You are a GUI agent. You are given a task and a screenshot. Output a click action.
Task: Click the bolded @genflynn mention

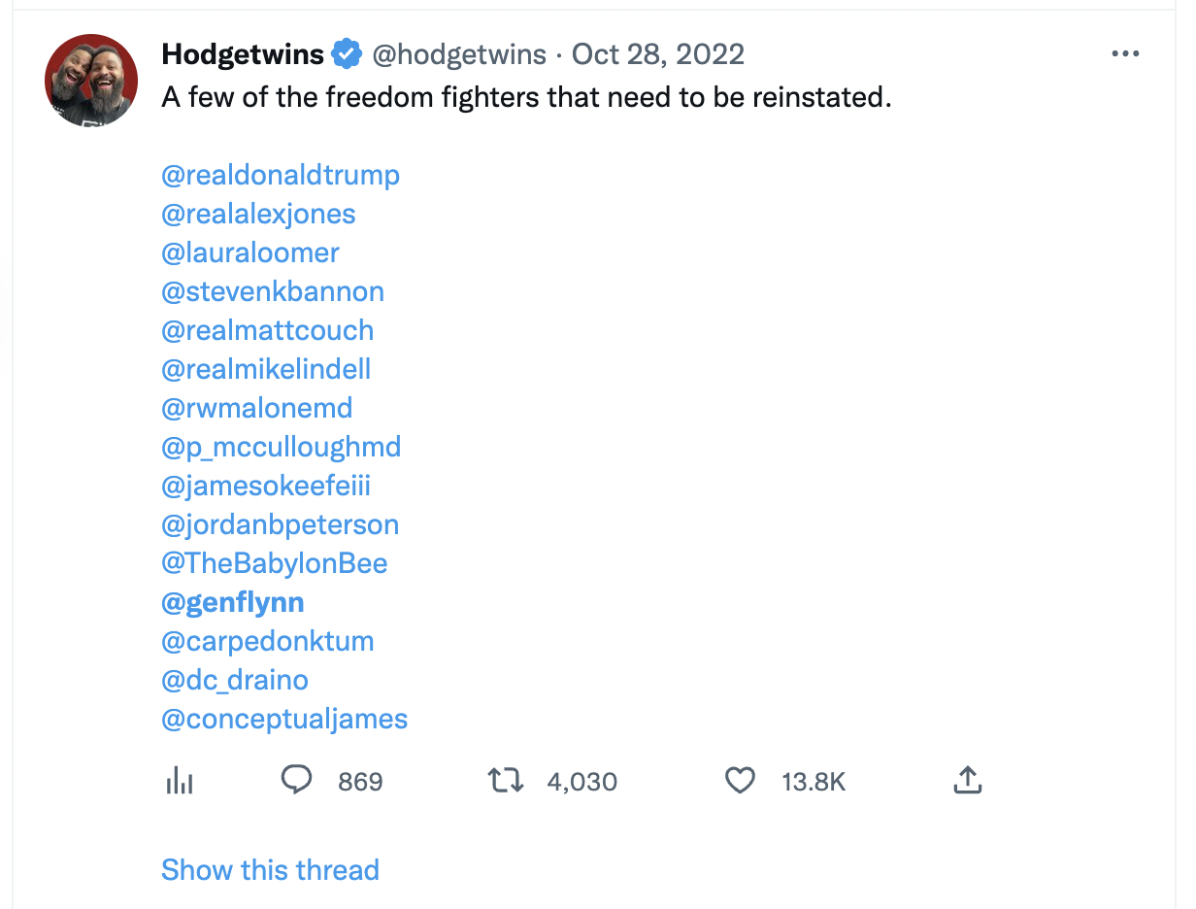click(233, 602)
